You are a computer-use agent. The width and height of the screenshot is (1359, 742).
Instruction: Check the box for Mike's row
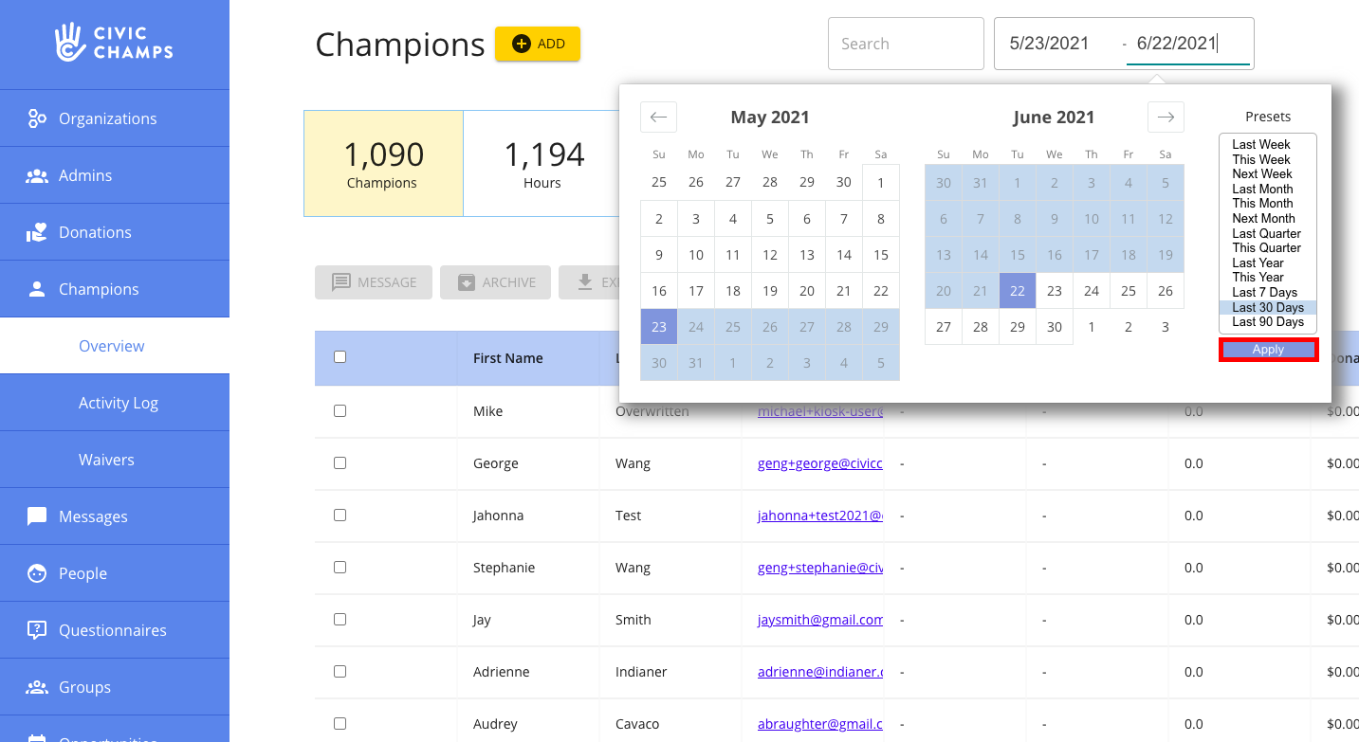click(340, 411)
